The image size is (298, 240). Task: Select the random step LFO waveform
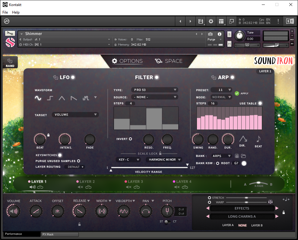[x=86, y=98]
